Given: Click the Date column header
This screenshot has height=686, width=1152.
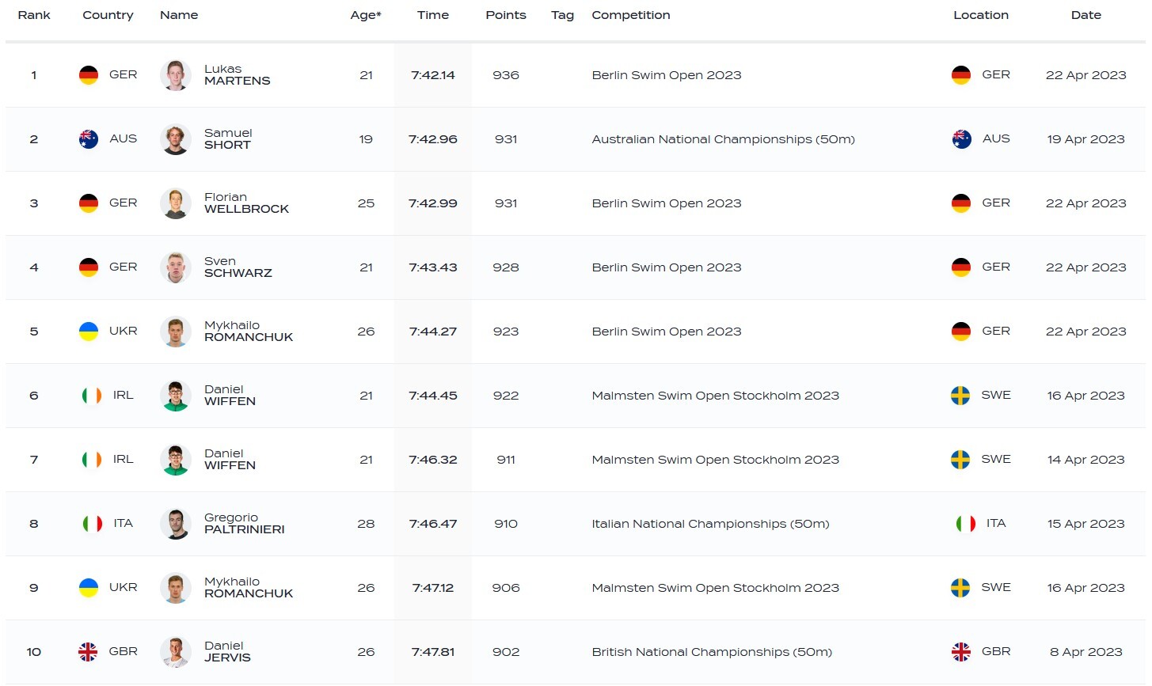Looking at the screenshot, I should [x=1085, y=15].
